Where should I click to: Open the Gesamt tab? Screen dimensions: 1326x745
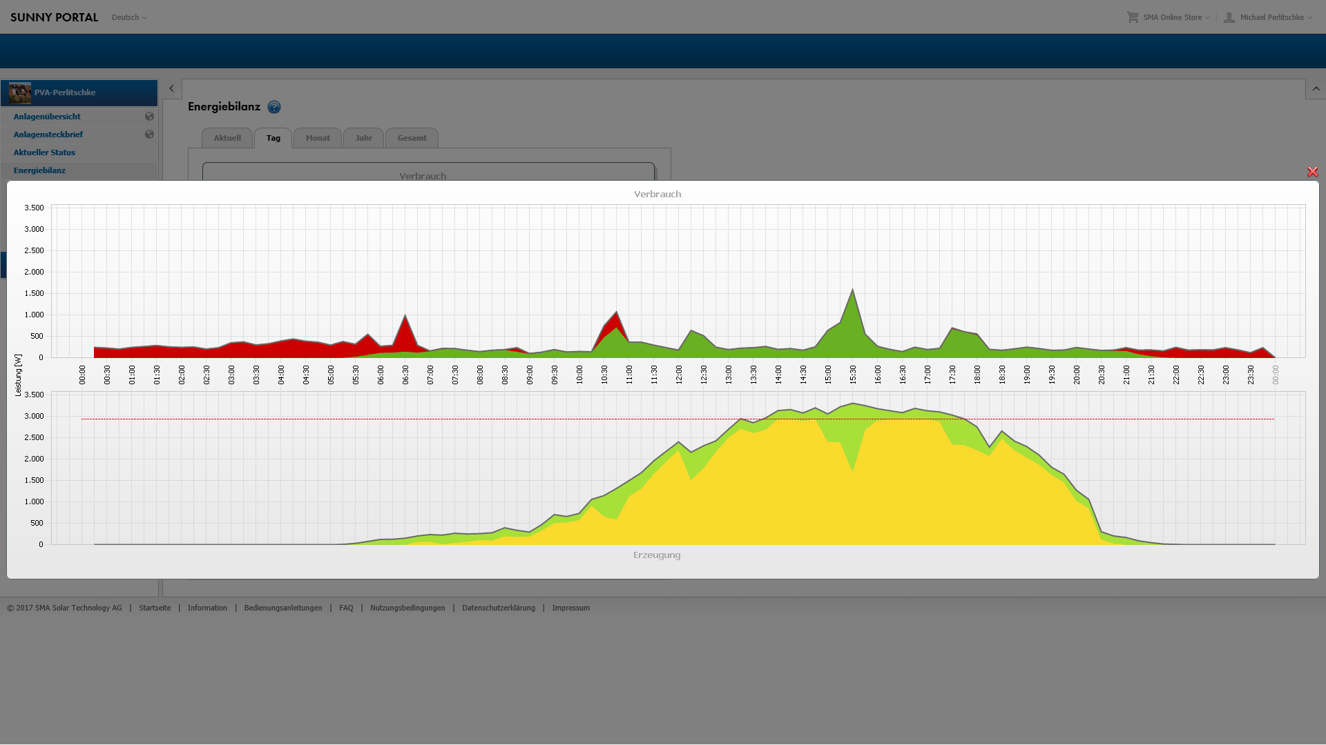tap(412, 138)
